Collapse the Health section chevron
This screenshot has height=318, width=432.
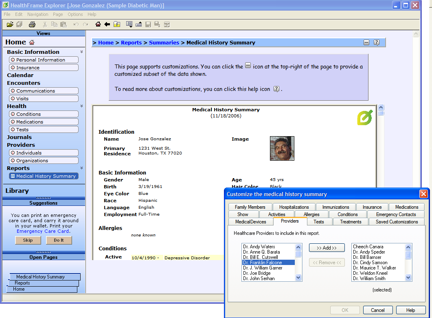81,106
